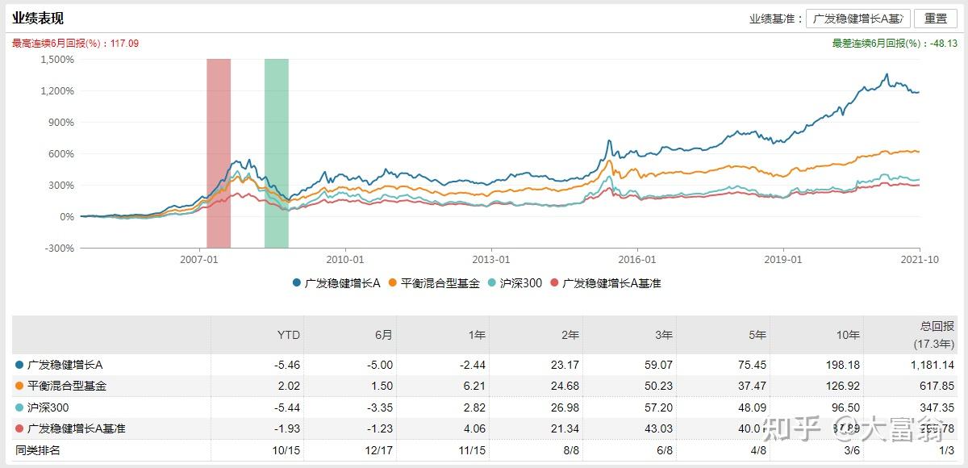The width and height of the screenshot is (968, 468).
Task: Toggle 沪深300 legend series
Action: tap(515, 283)
